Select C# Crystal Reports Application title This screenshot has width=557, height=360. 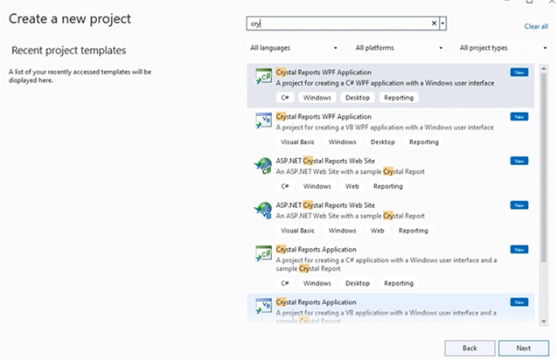(317, 250)
